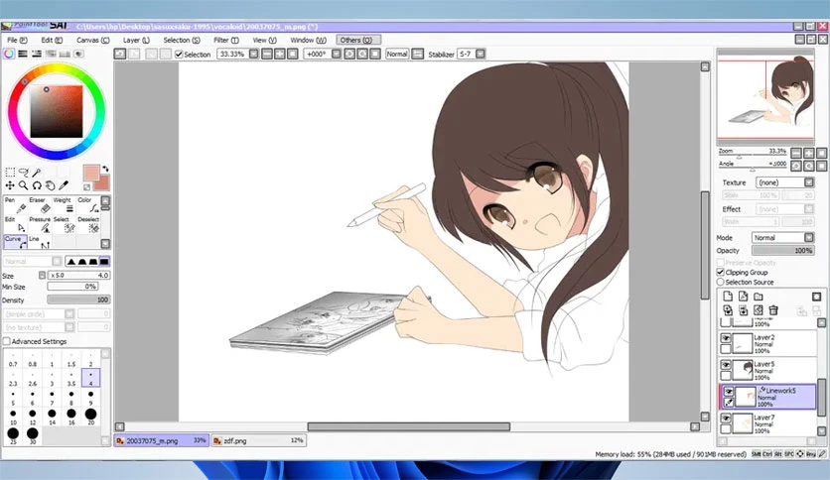
Task: Open the Layer menu
Action: point(136,41)
